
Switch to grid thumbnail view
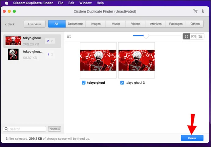pos(186,36)
